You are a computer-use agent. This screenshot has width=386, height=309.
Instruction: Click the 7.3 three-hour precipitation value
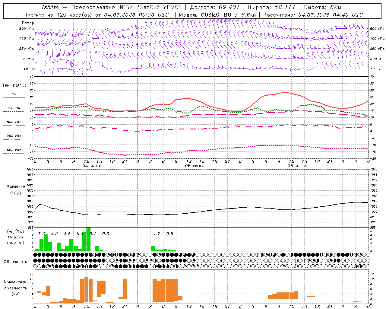[41, 234]
